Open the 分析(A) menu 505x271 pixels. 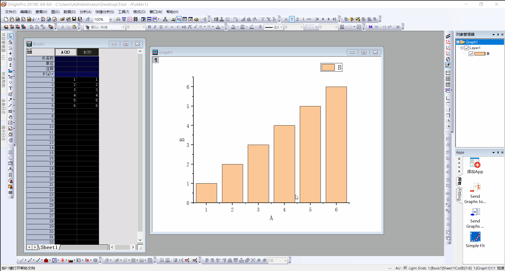85,12
